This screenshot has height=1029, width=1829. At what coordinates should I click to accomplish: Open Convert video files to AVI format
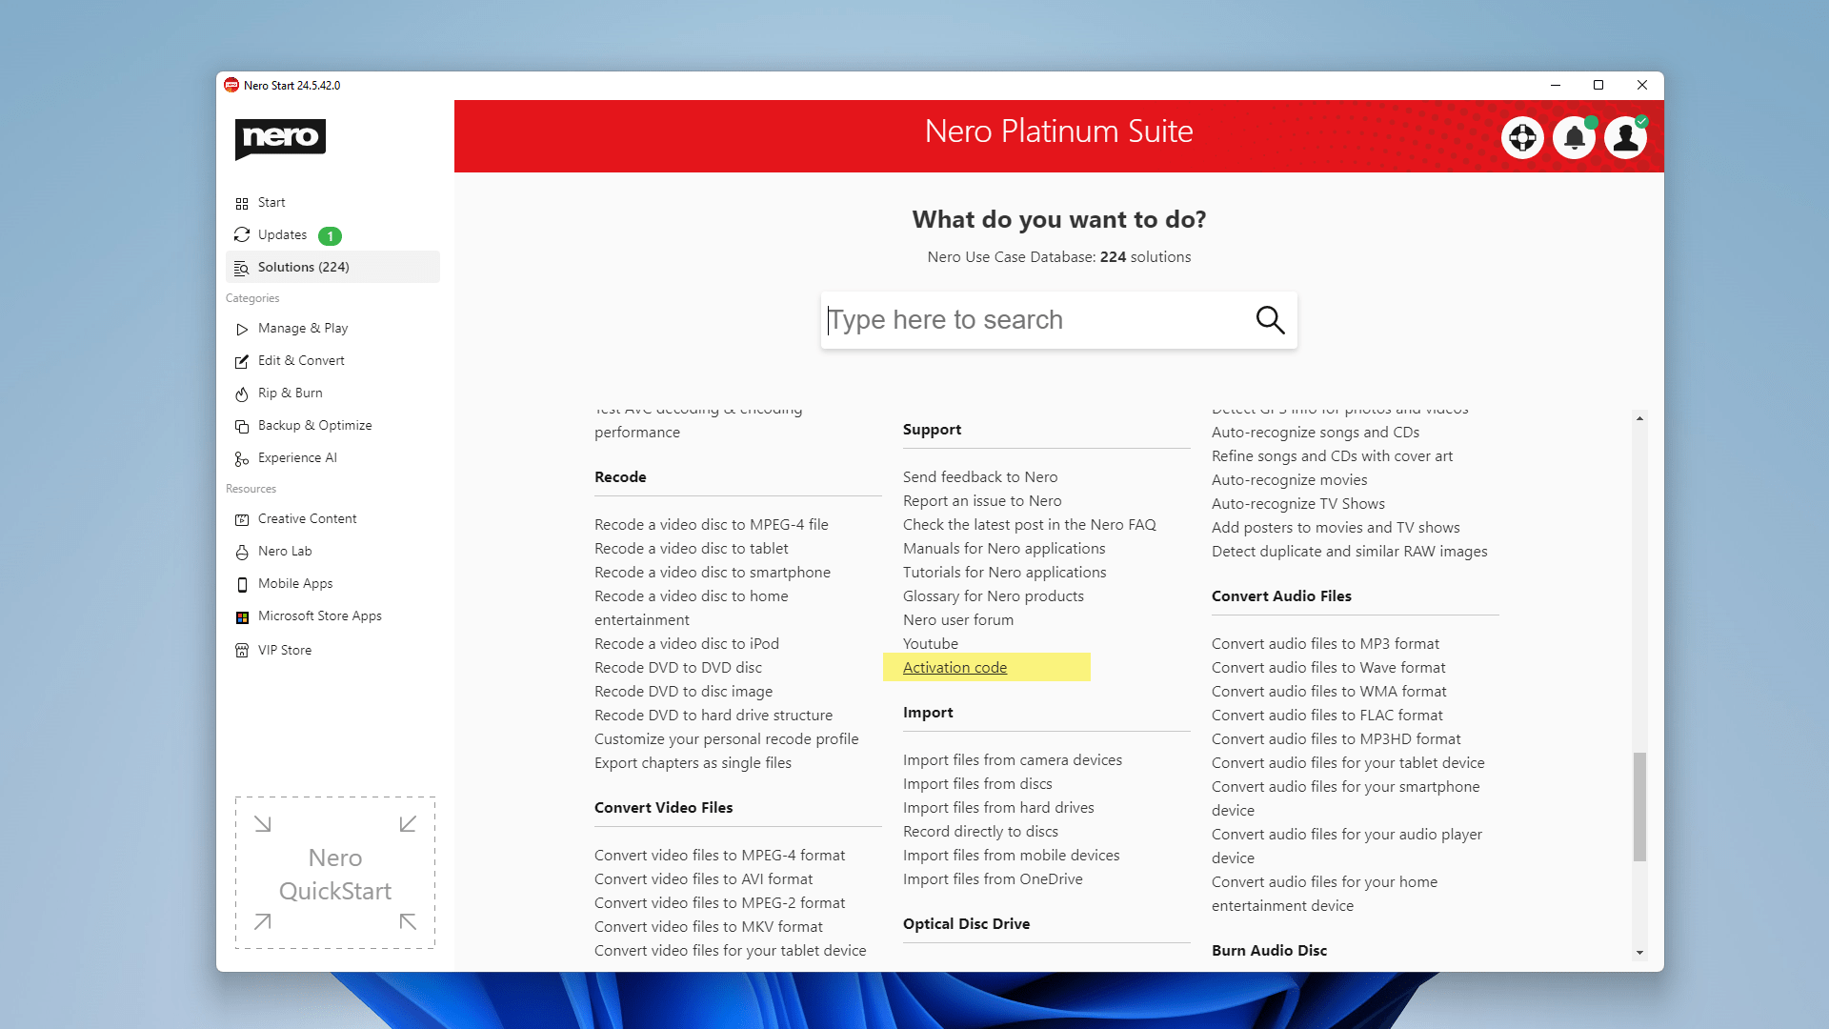coord(703,878)
